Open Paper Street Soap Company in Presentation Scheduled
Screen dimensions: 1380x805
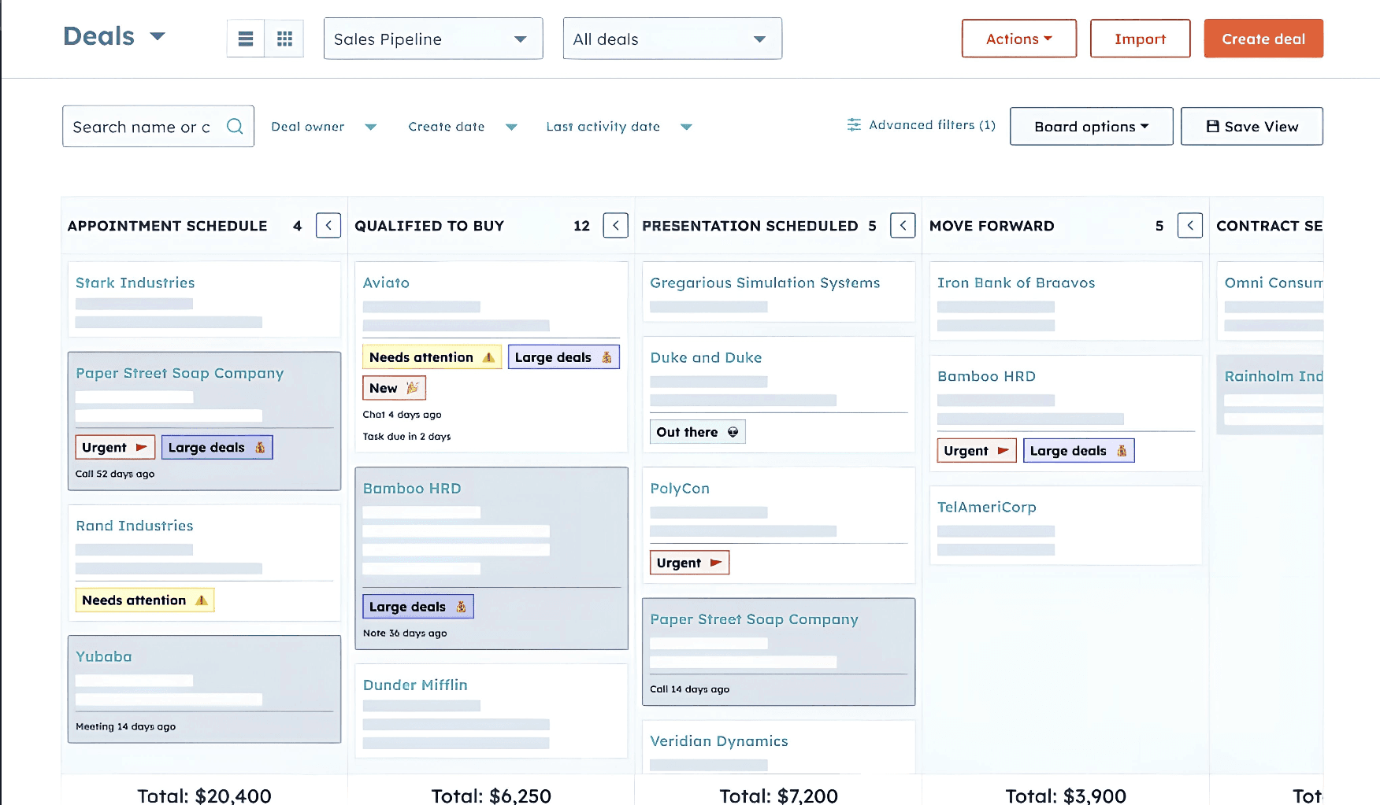pyautogui.click(x=754, y=619)
